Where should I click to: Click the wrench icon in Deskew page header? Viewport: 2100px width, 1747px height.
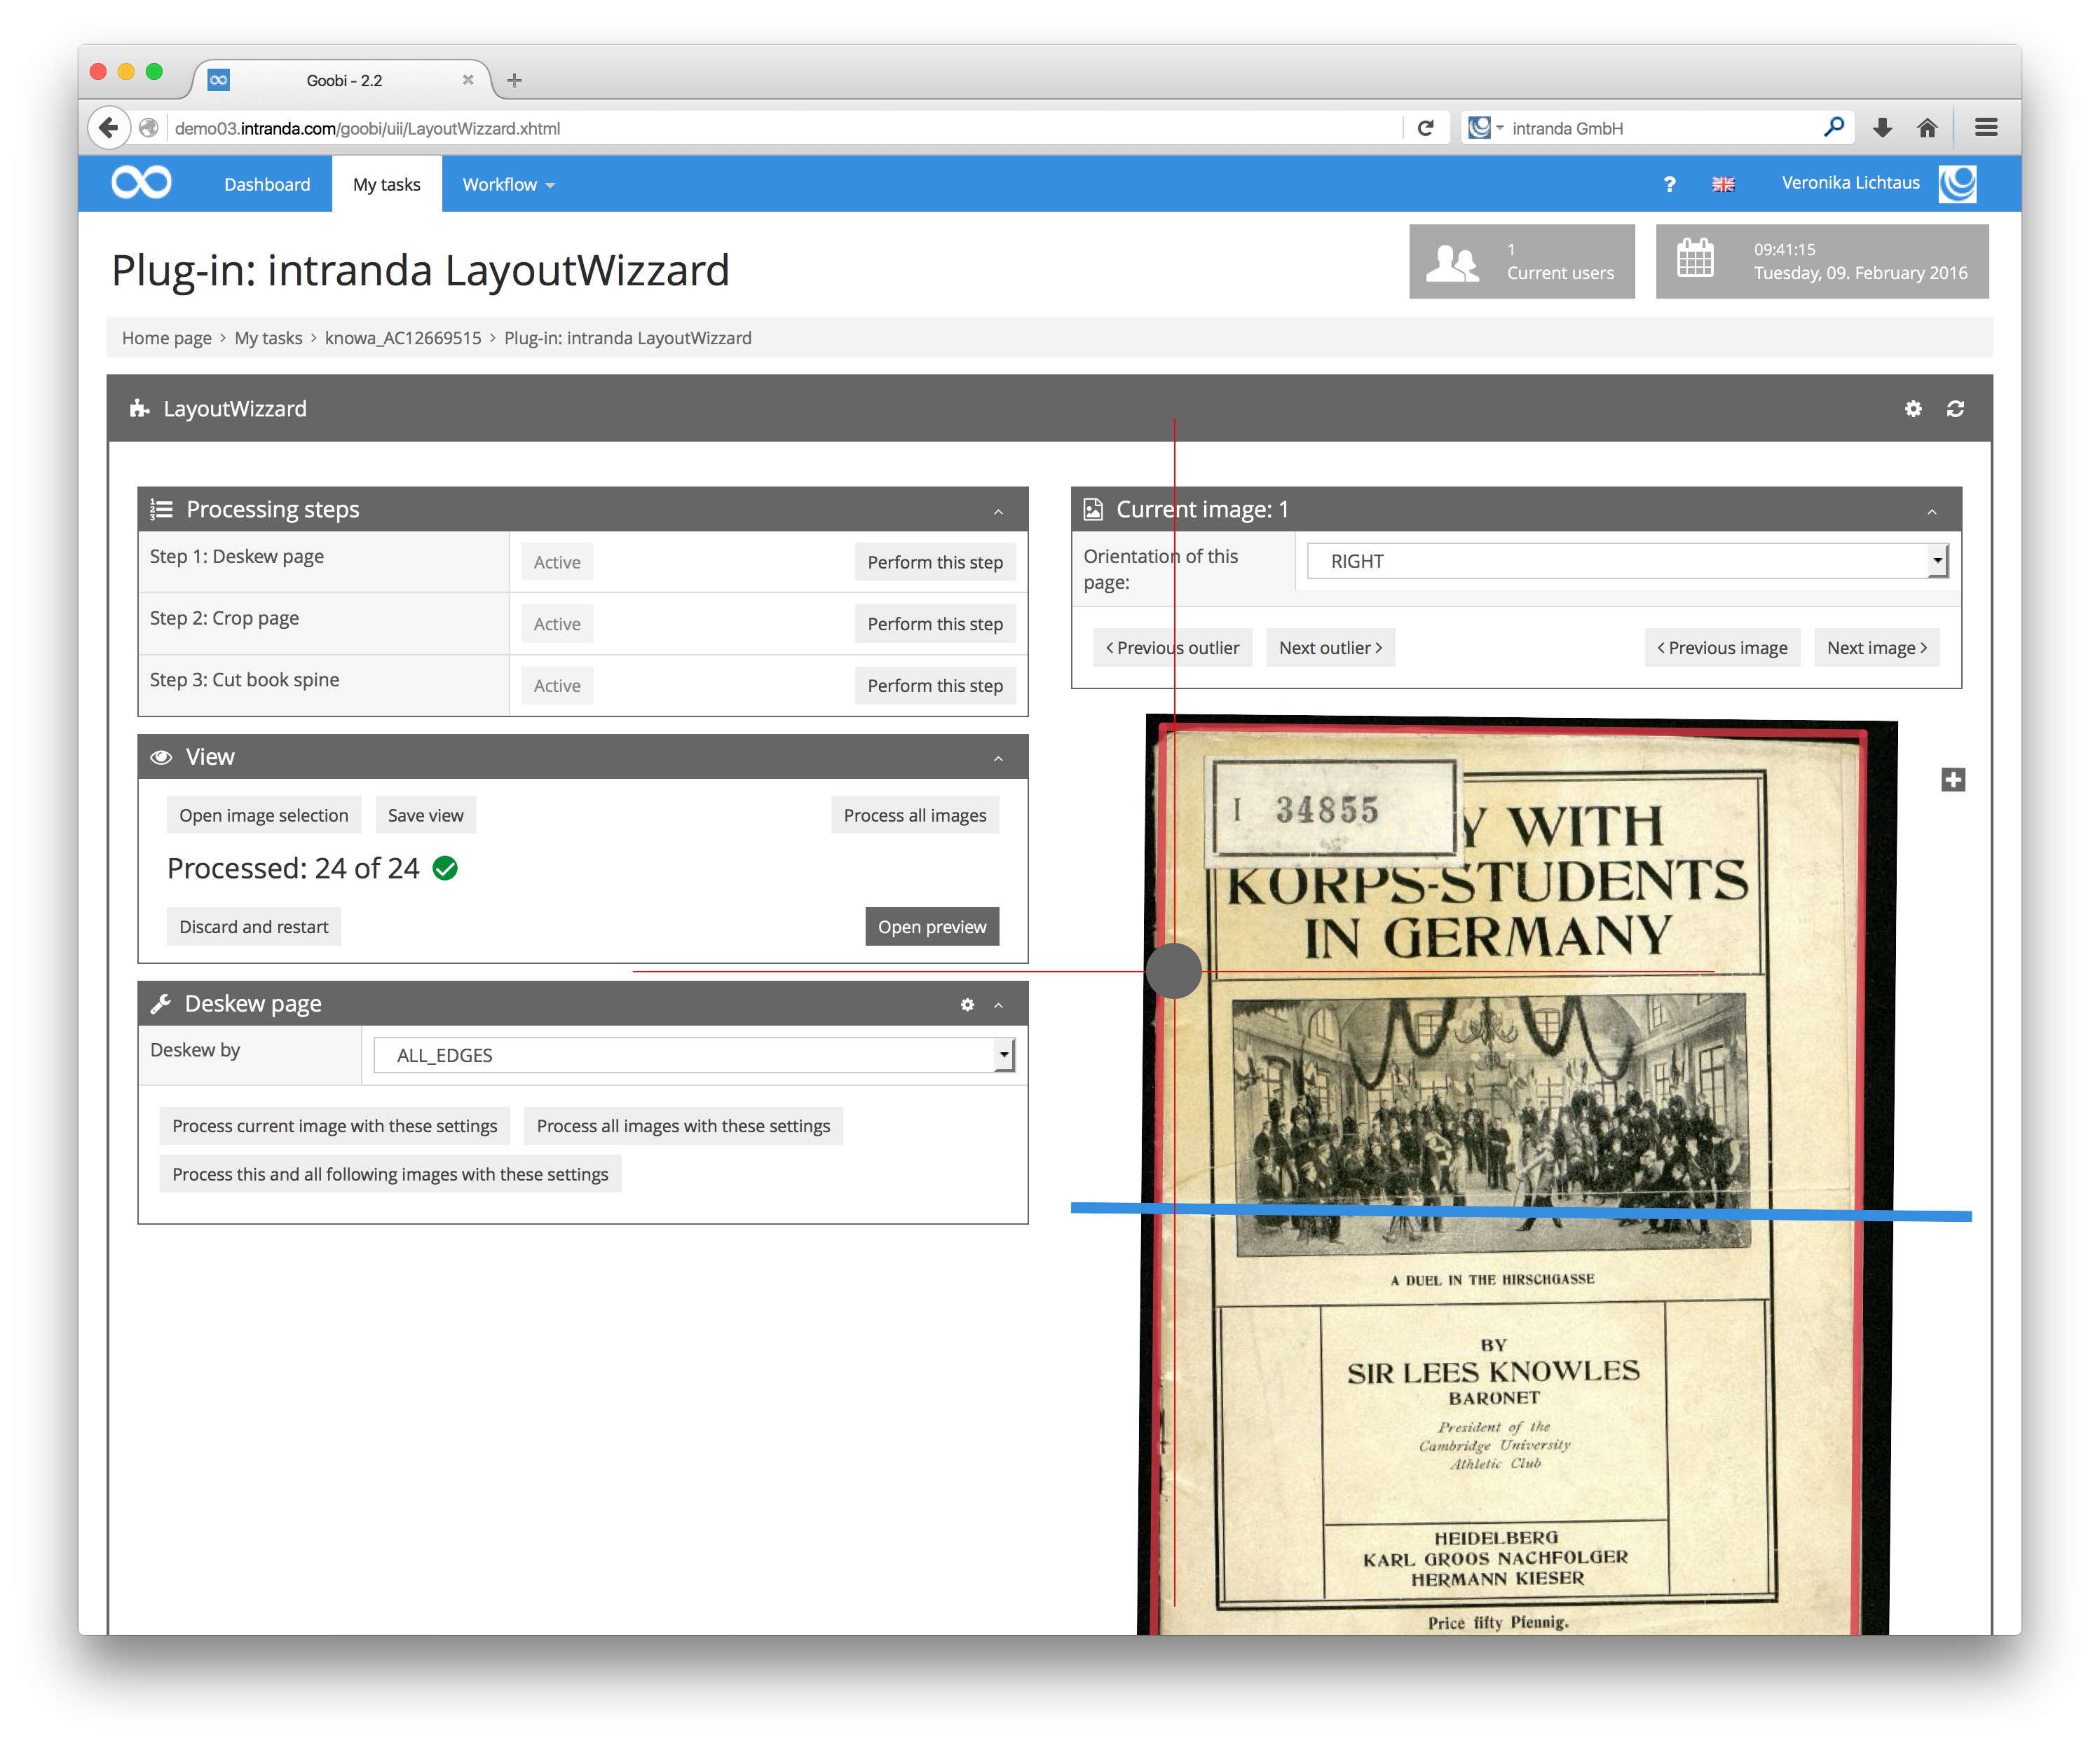(x=160, y=1004)
